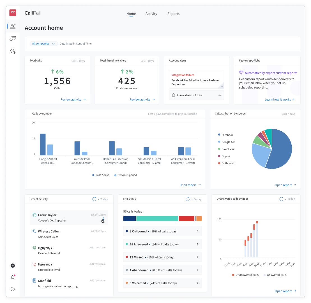Refresh the Call status card
This screenshot has width=311, height=303.
tap(188, 199)
